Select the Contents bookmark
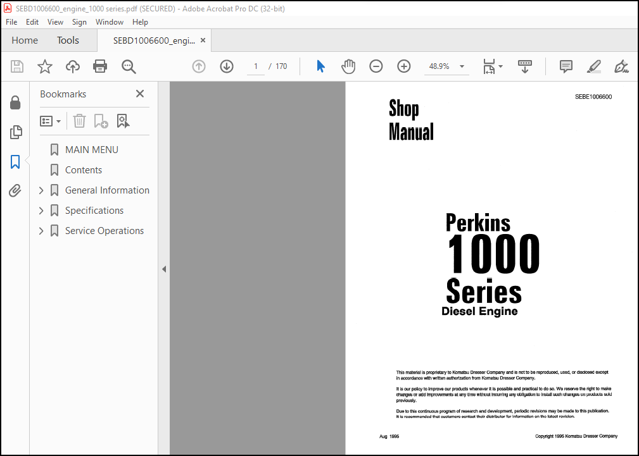Viewport: 639px width, 456px height. [x=84, y=170]
